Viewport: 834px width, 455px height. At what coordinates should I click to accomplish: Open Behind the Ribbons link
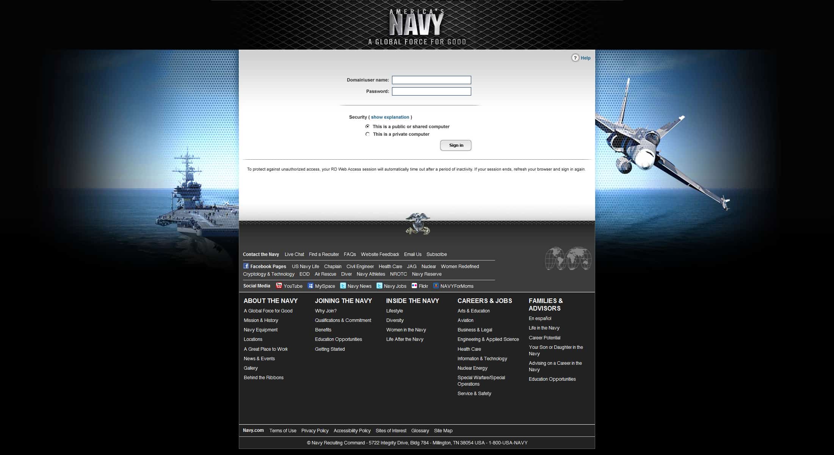pyautogui.click(x=263, y=378)
